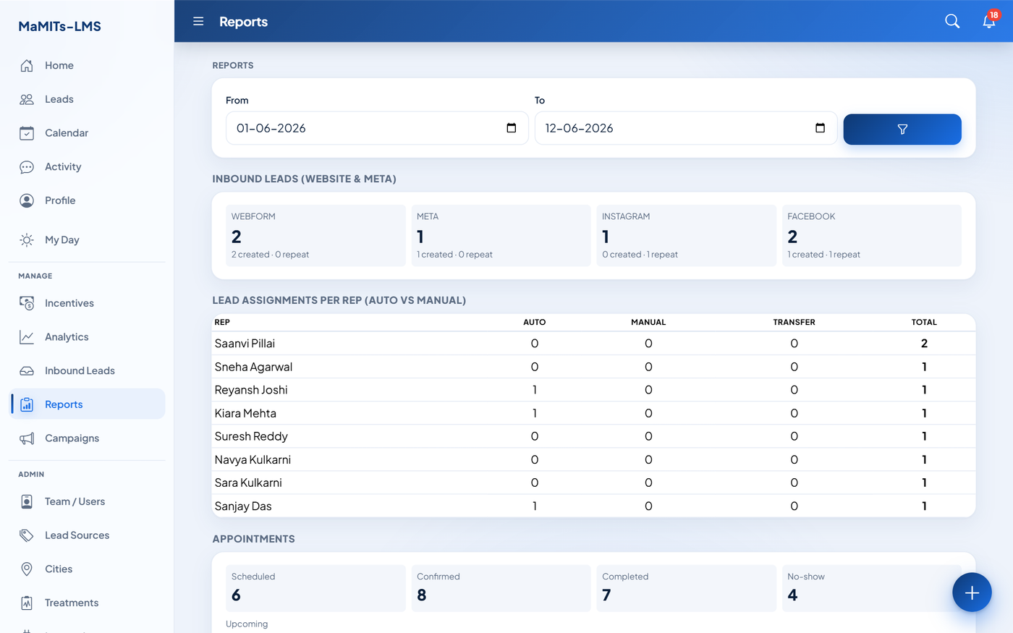Click rep name Saanvi Pillai
1013x633 pixels.
point(245,344)
